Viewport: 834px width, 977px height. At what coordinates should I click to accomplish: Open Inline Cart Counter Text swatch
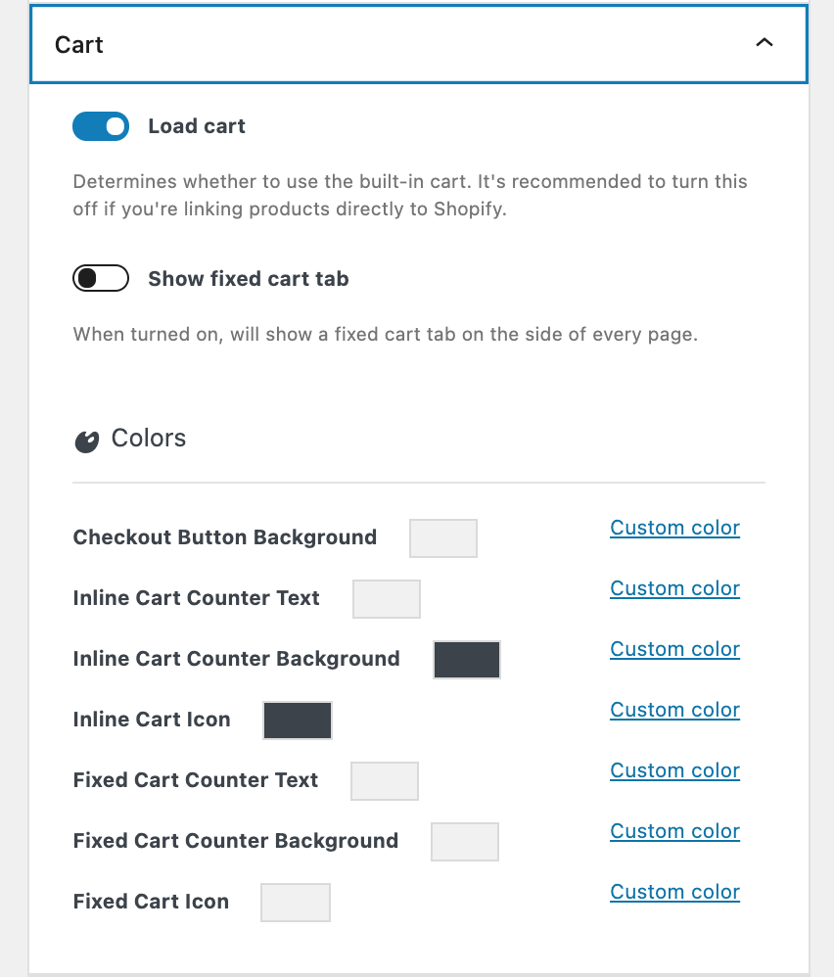(x=387, y=599)
